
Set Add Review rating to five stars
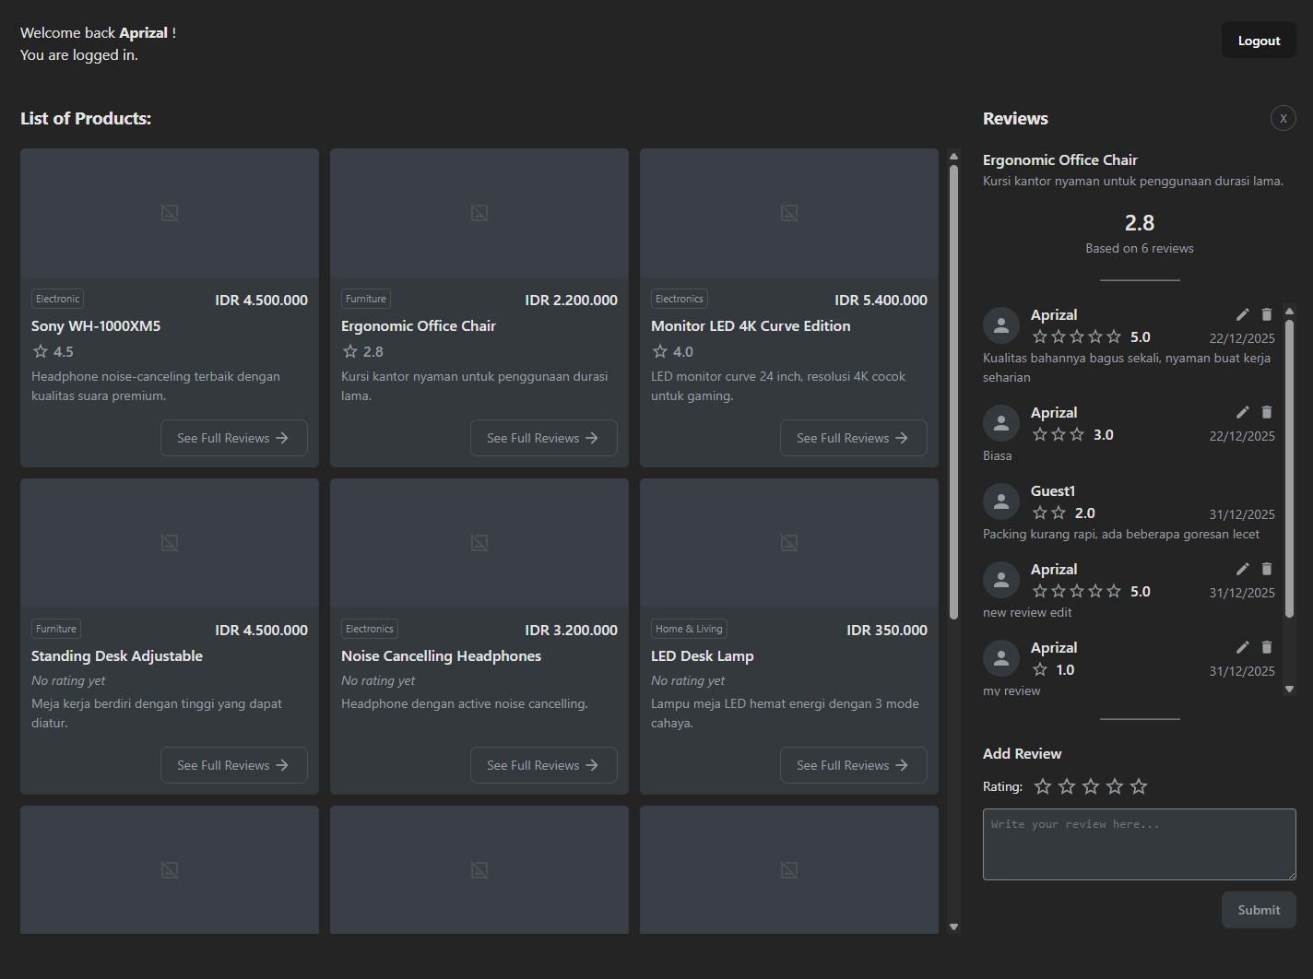pyautogui.click(x=1139, y=786)
